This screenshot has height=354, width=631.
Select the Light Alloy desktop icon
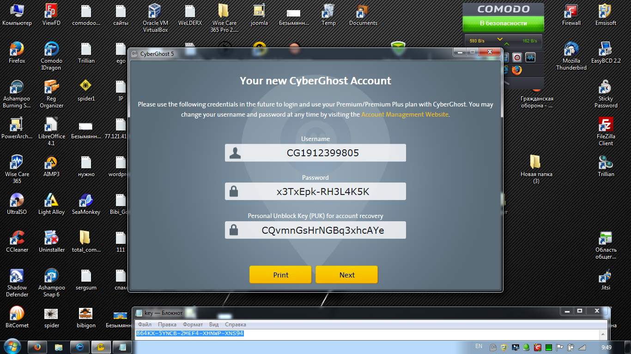point(51,203)
